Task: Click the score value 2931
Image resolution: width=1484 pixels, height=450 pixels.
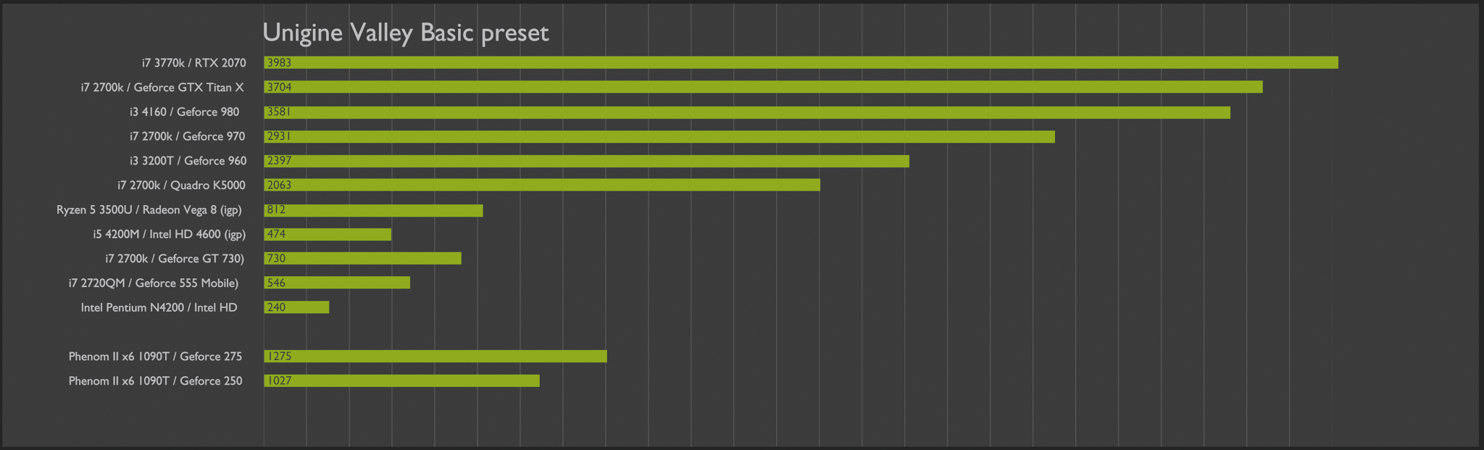Action: tap(279, 136)
